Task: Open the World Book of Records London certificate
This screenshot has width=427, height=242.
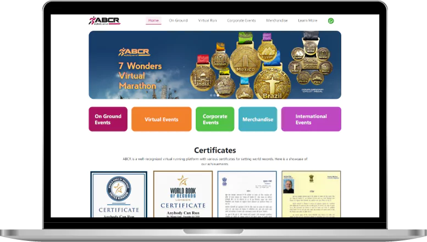Action: tap(183, 194)
